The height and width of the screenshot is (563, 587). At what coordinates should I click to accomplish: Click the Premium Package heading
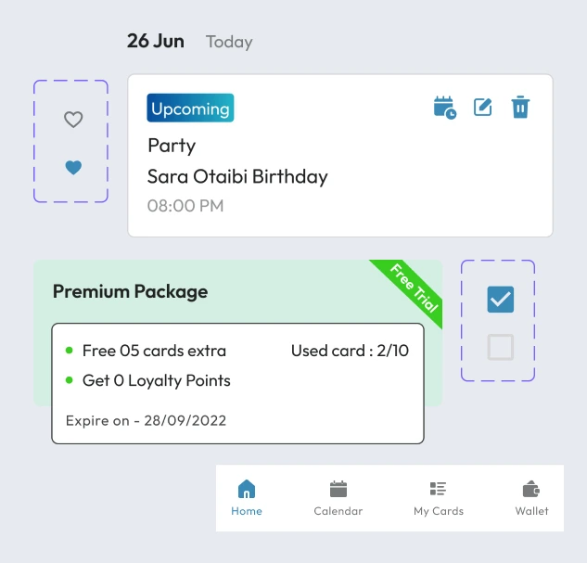pos(130,291)
